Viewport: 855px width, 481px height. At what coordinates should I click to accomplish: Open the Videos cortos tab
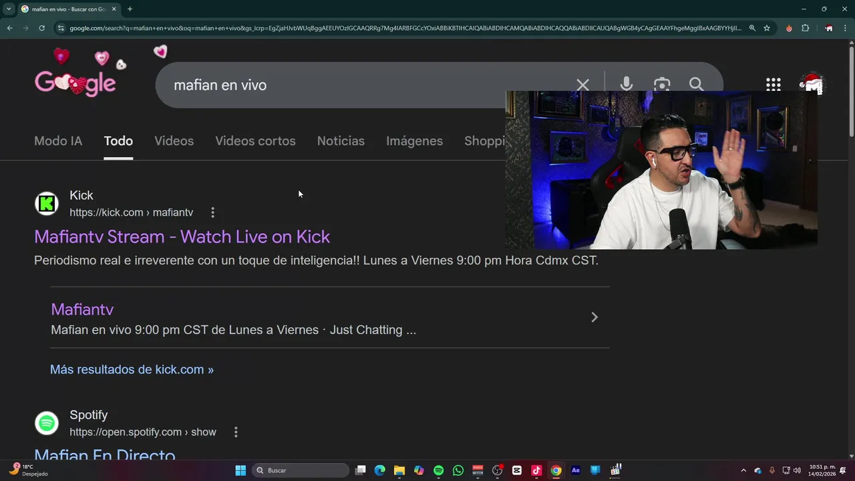point(255,141)
